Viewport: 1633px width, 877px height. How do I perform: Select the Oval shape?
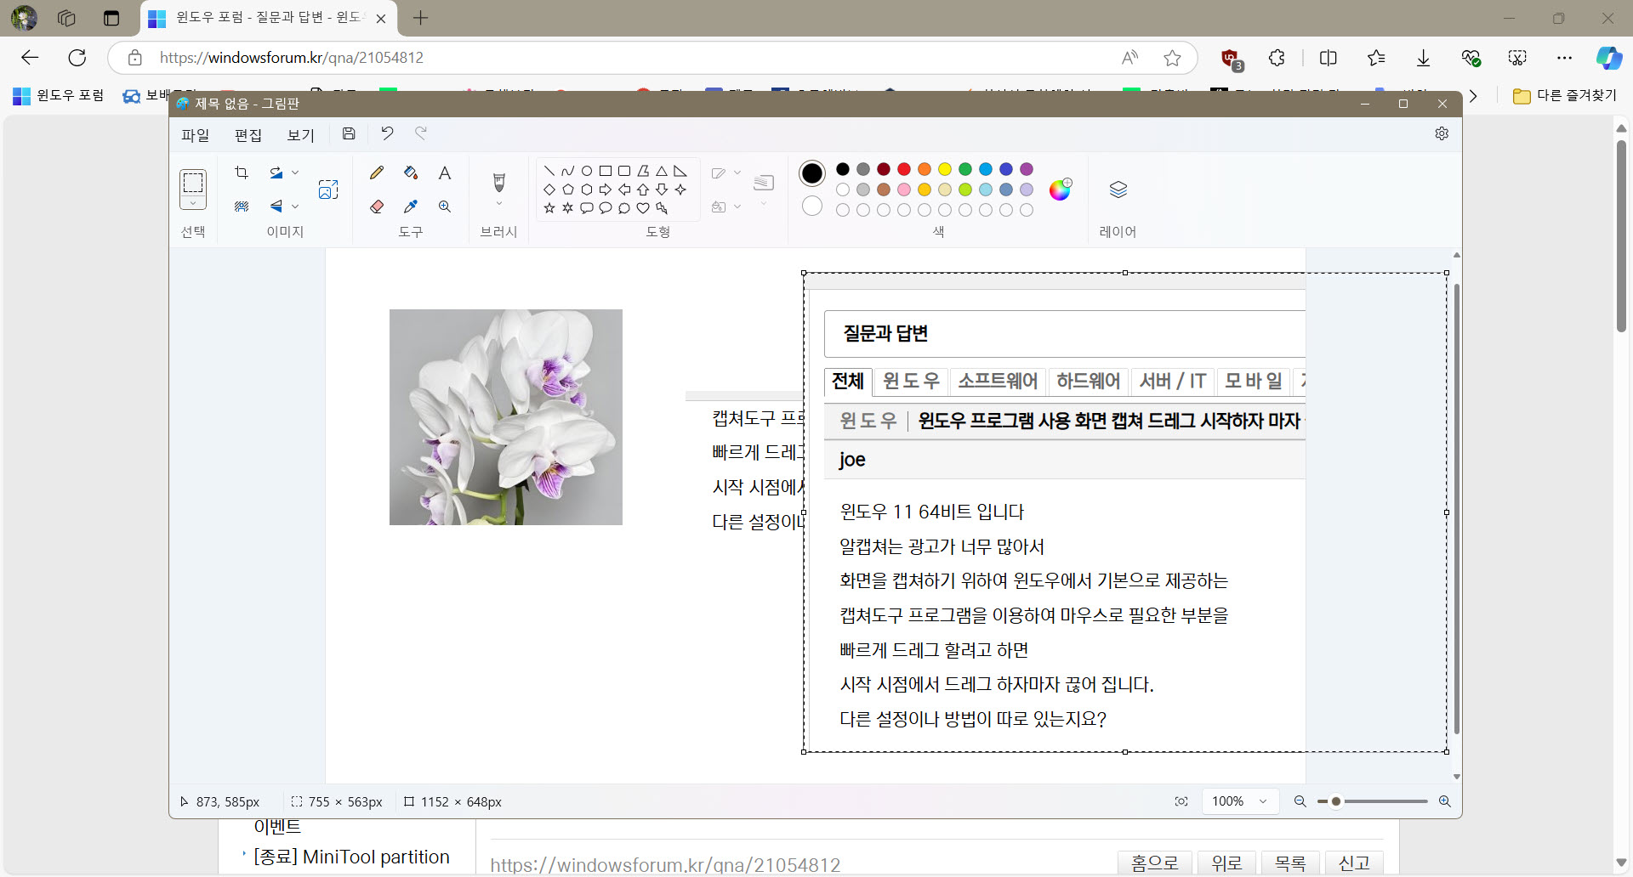587,171
